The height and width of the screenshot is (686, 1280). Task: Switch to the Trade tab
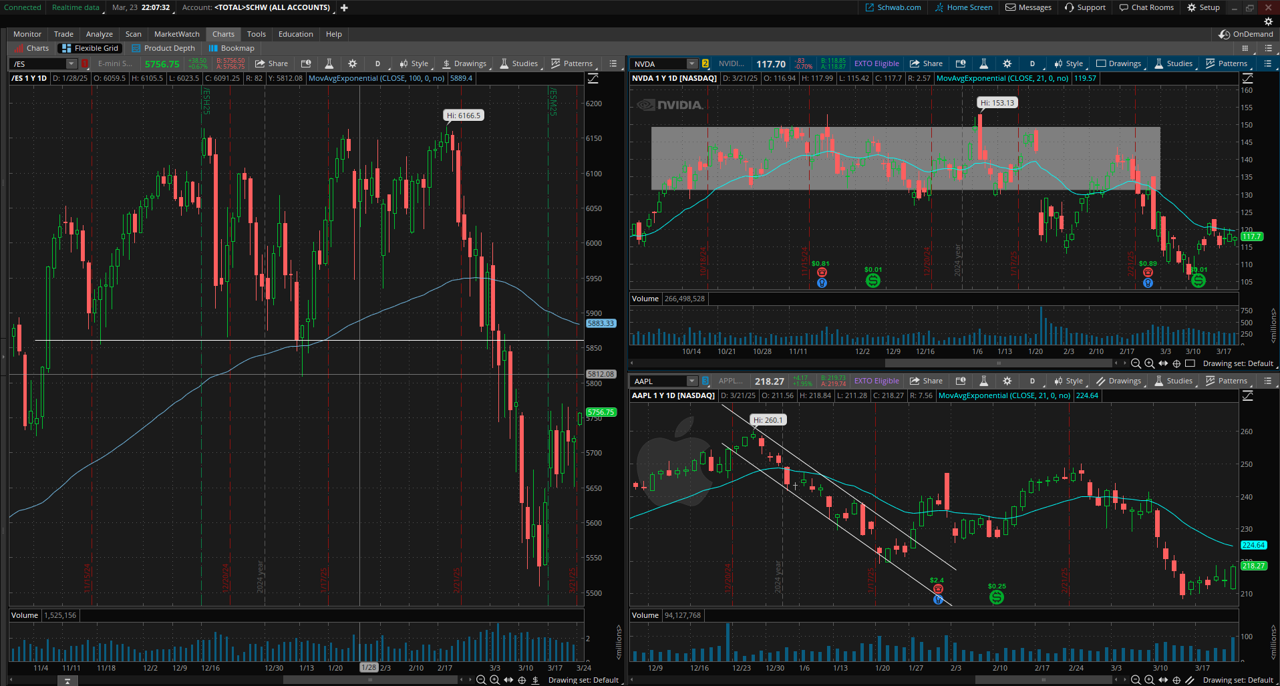pyautogui.click(x=63, y=34)
